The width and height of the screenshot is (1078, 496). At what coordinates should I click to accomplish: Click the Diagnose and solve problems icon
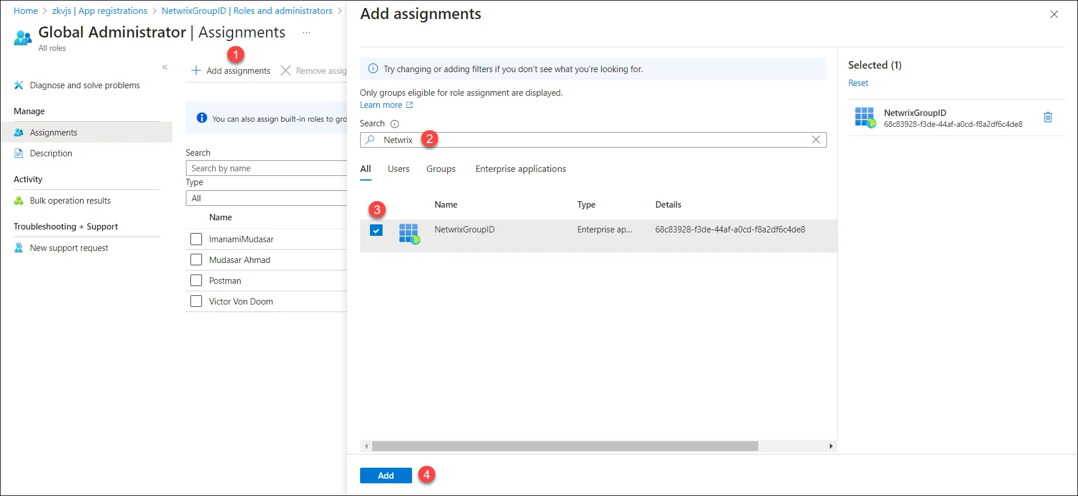click(x=18, y=85)
